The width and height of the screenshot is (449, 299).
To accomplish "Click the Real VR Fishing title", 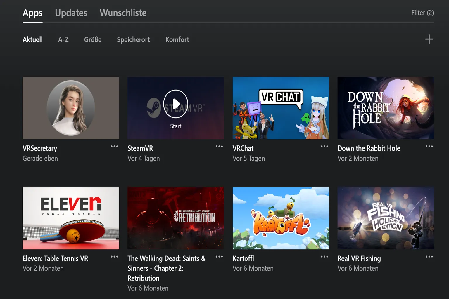I will pyautogui.click(x=359, y=259).
